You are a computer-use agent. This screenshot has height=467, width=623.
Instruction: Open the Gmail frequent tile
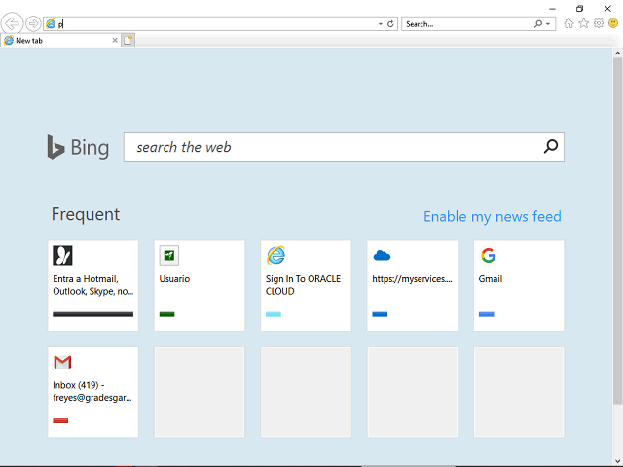pos(519,285)
